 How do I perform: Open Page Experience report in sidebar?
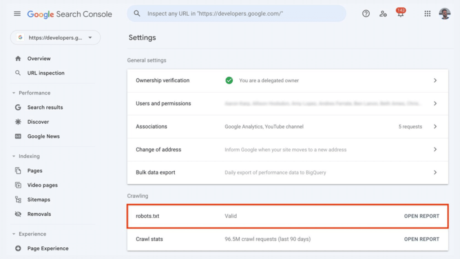[48, 248]
